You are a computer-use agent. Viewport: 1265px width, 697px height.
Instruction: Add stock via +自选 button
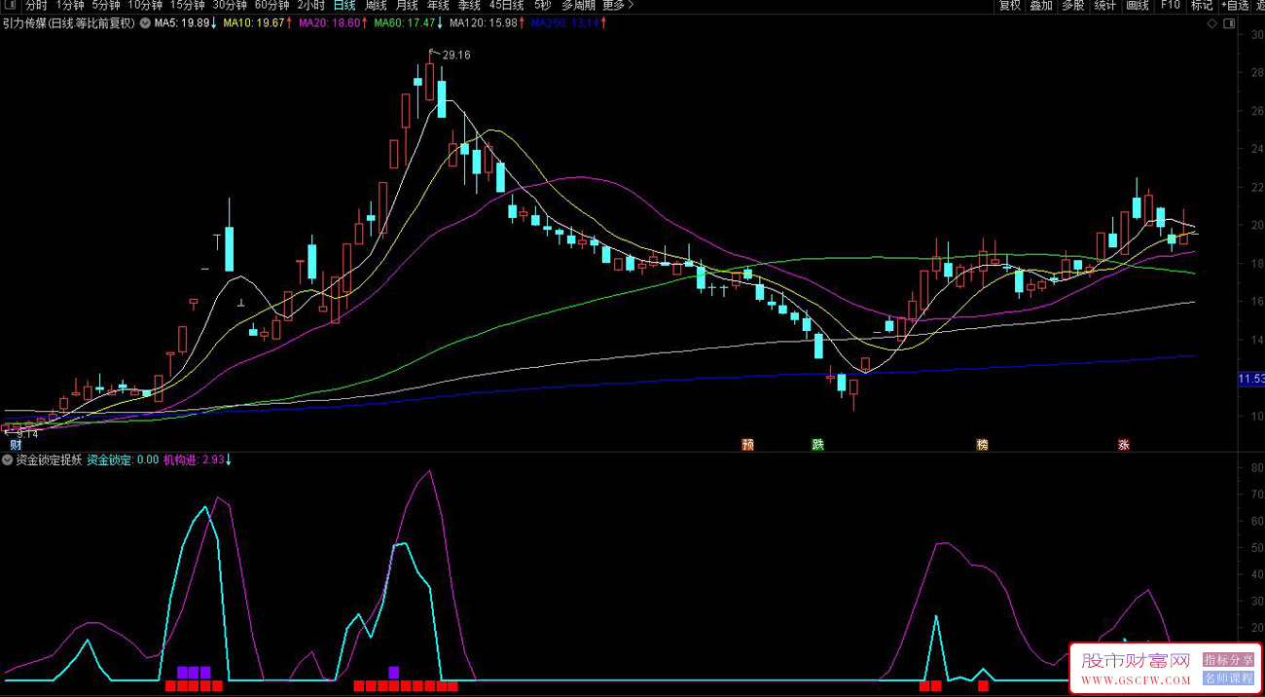click(x=1233, y=6)
